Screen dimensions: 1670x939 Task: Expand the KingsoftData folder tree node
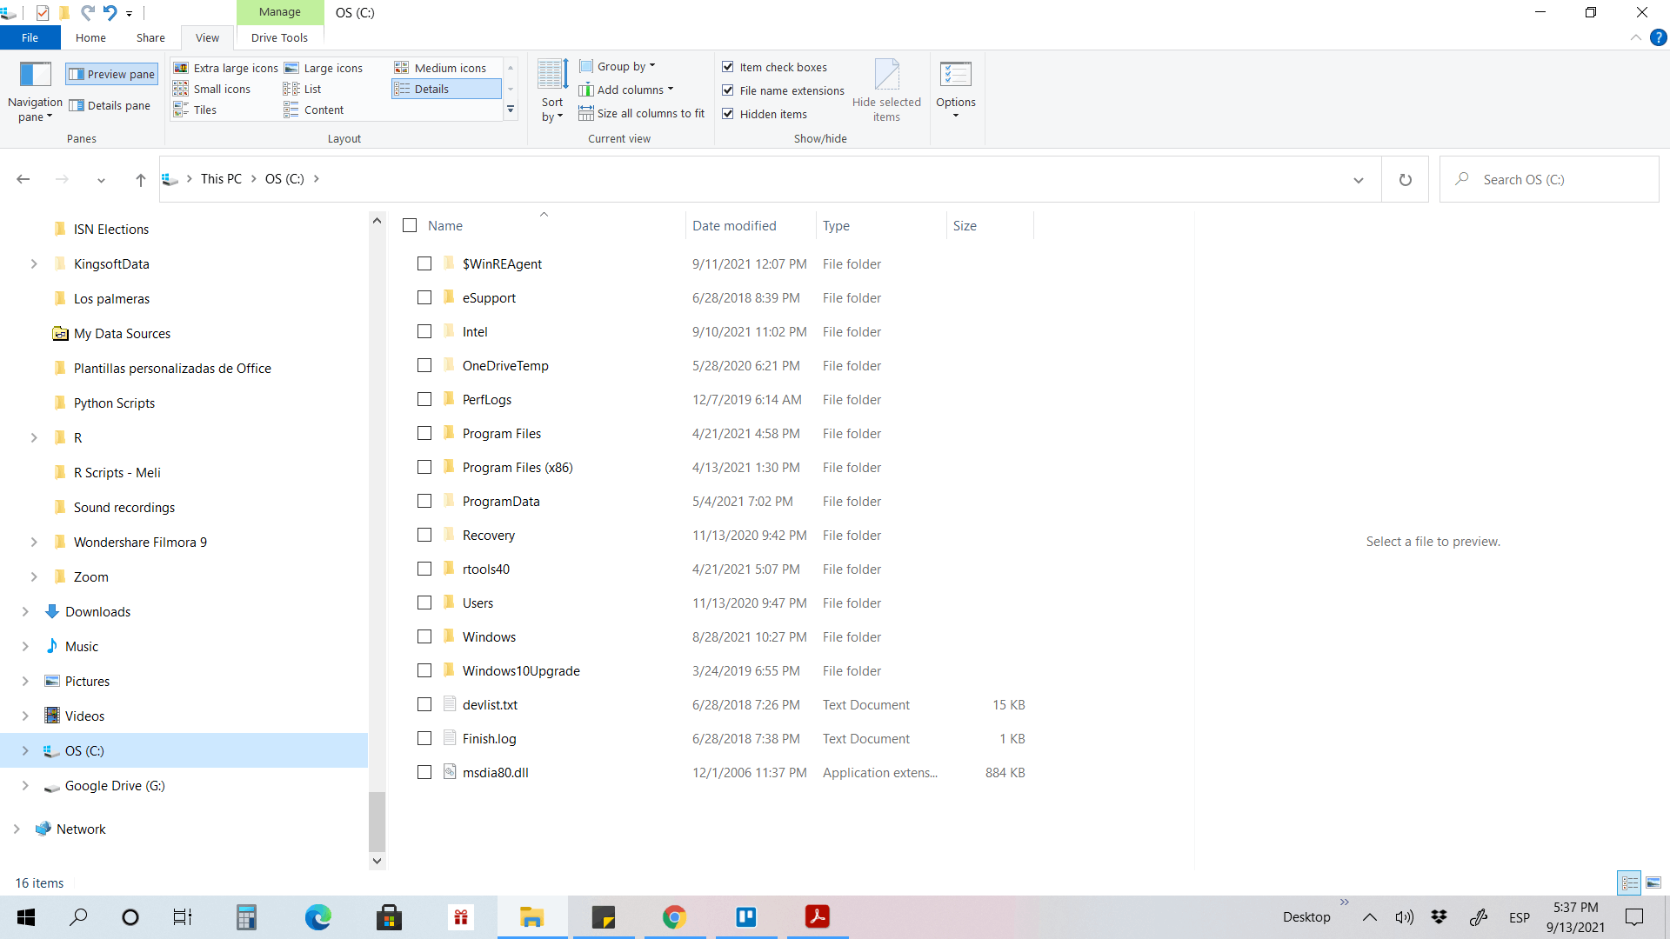pos(34,263)
